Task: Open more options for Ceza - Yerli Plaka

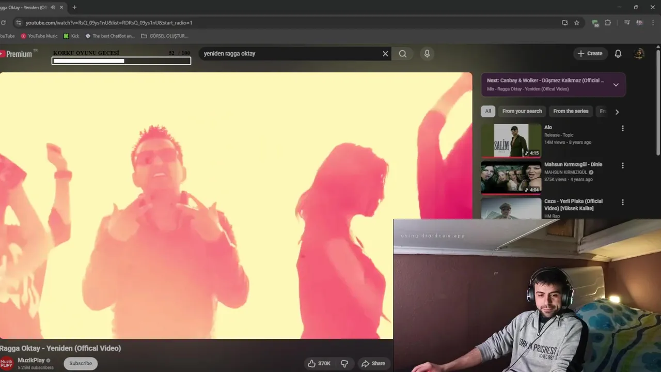Action: point(623,203)
